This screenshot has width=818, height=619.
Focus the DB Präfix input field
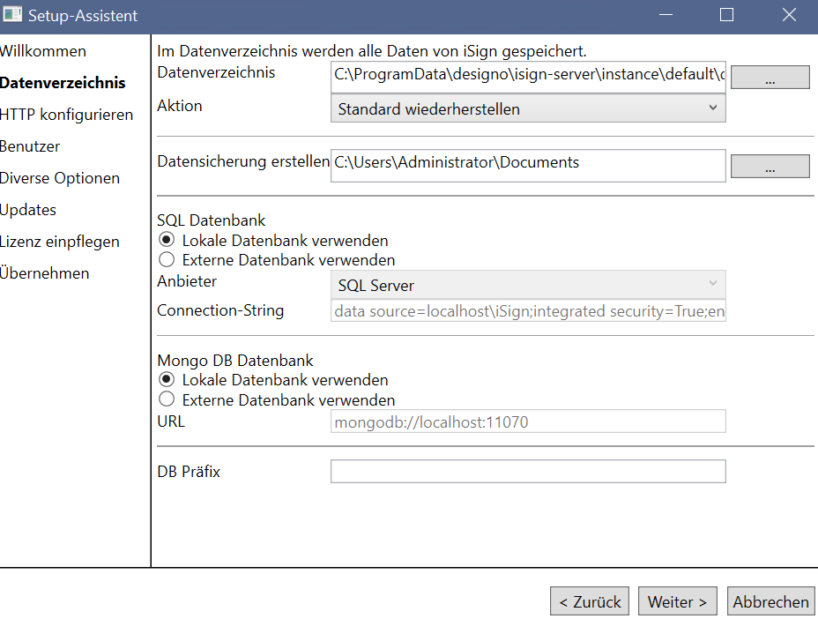click(x=528, y=471)
